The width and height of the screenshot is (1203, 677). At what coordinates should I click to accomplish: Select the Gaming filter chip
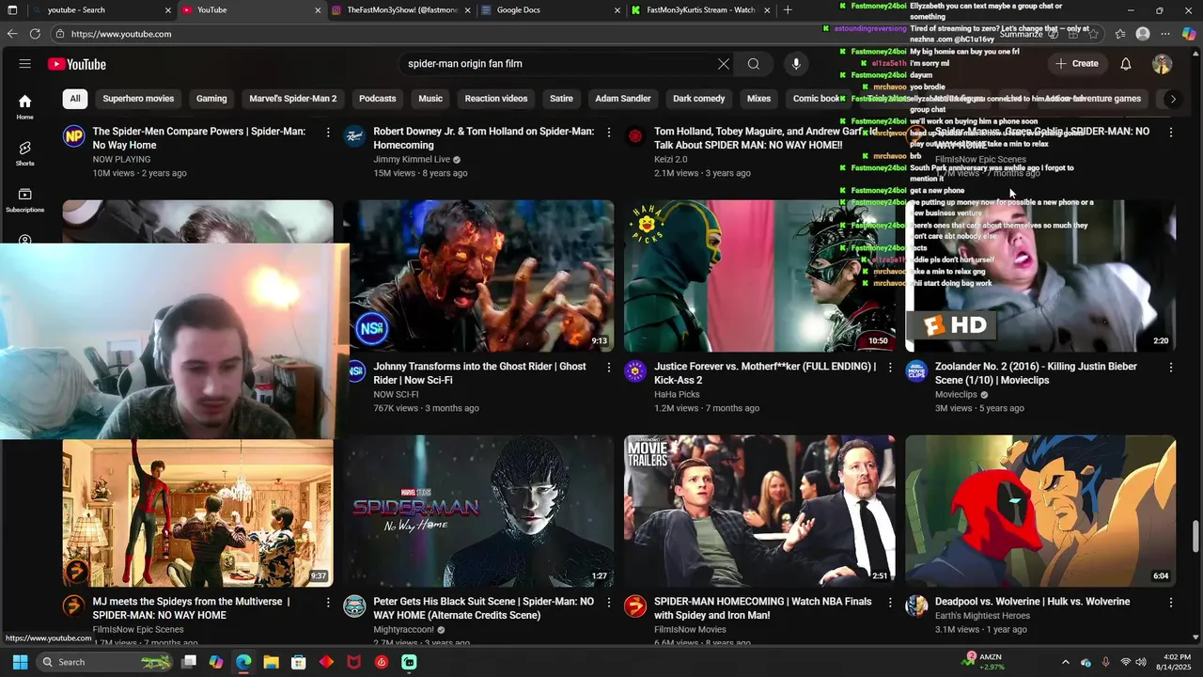coord(211,99)
